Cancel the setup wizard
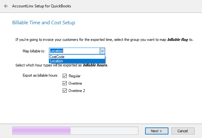This screenshot has width=202, height=138. click(183, 131)
